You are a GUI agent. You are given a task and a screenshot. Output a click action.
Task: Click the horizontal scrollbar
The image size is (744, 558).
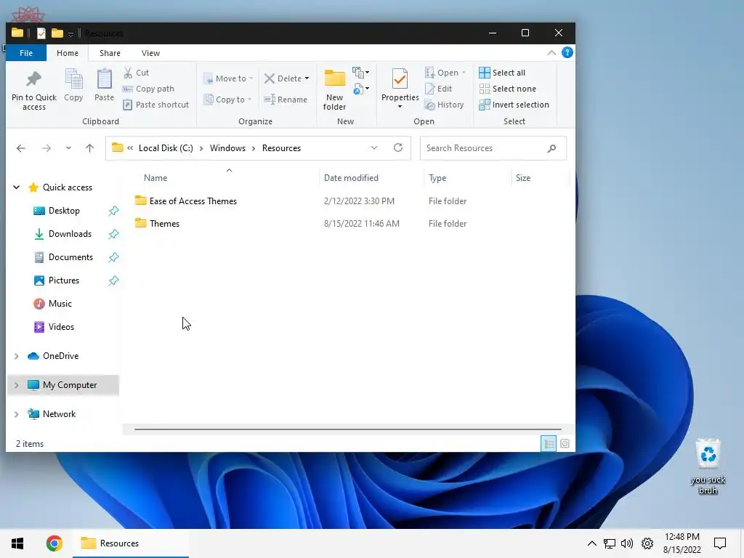[x=348, y=429]
